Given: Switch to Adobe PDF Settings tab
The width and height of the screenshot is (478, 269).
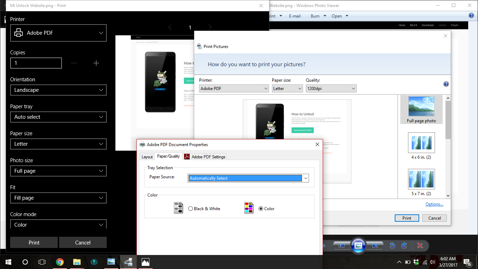Looking at the screenshot, I should (205, 157).
